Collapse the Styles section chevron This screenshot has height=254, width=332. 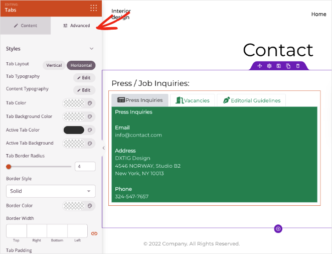(x=91, y=49)
